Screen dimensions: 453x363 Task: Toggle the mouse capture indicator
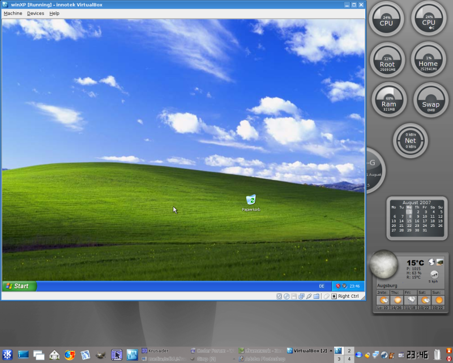point(326,296)
